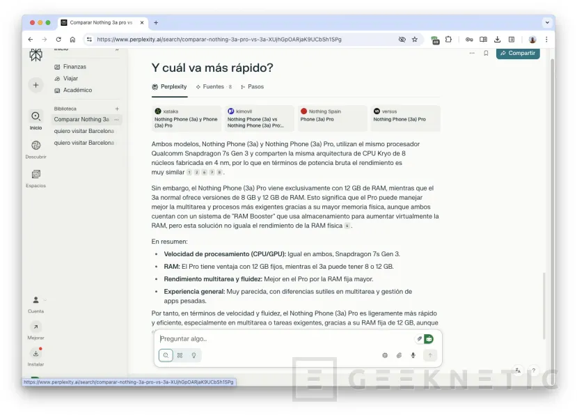
Task: Bookmark this thread
Action: 486,53
